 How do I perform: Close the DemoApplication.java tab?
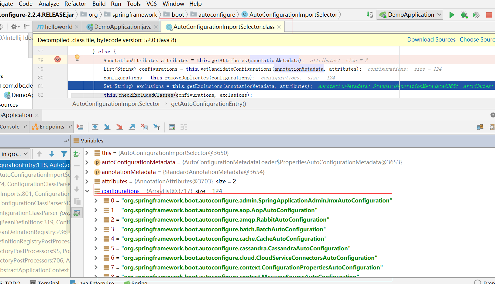pos(156,27)
